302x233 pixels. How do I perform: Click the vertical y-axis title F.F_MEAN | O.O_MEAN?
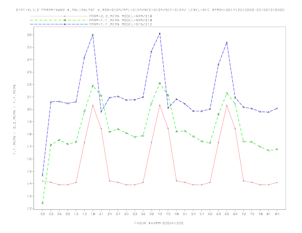pyautogui.click(x=14, y=120)
